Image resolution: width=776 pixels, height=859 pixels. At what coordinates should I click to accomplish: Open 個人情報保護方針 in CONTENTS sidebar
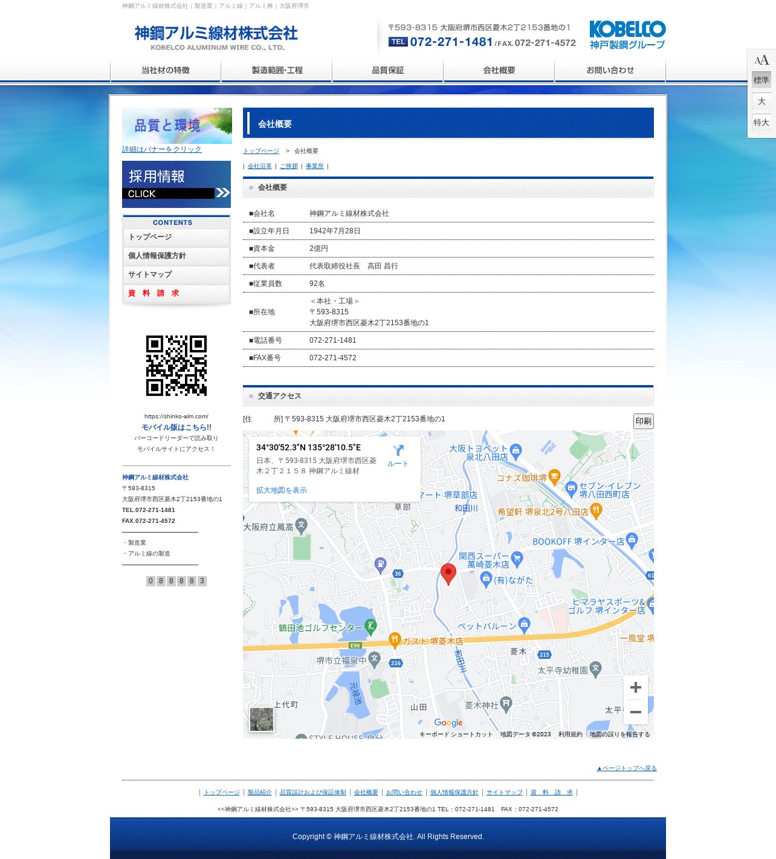(176, 256)
